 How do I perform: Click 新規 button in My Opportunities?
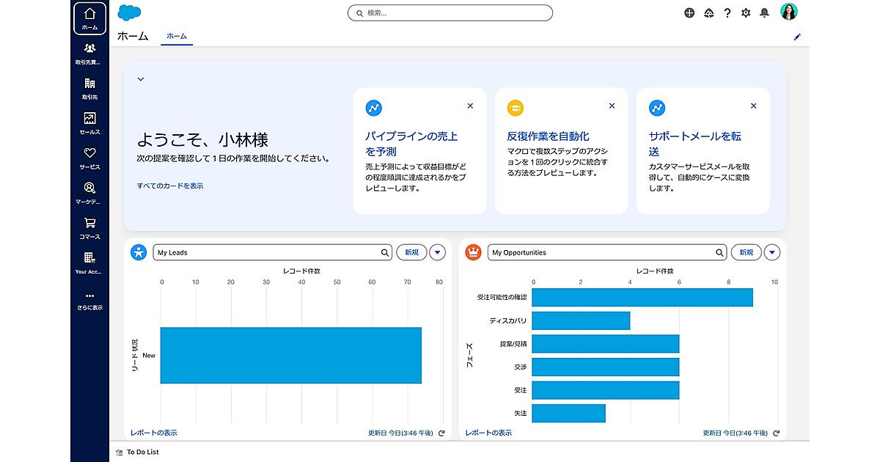click(x=746, y=253)
